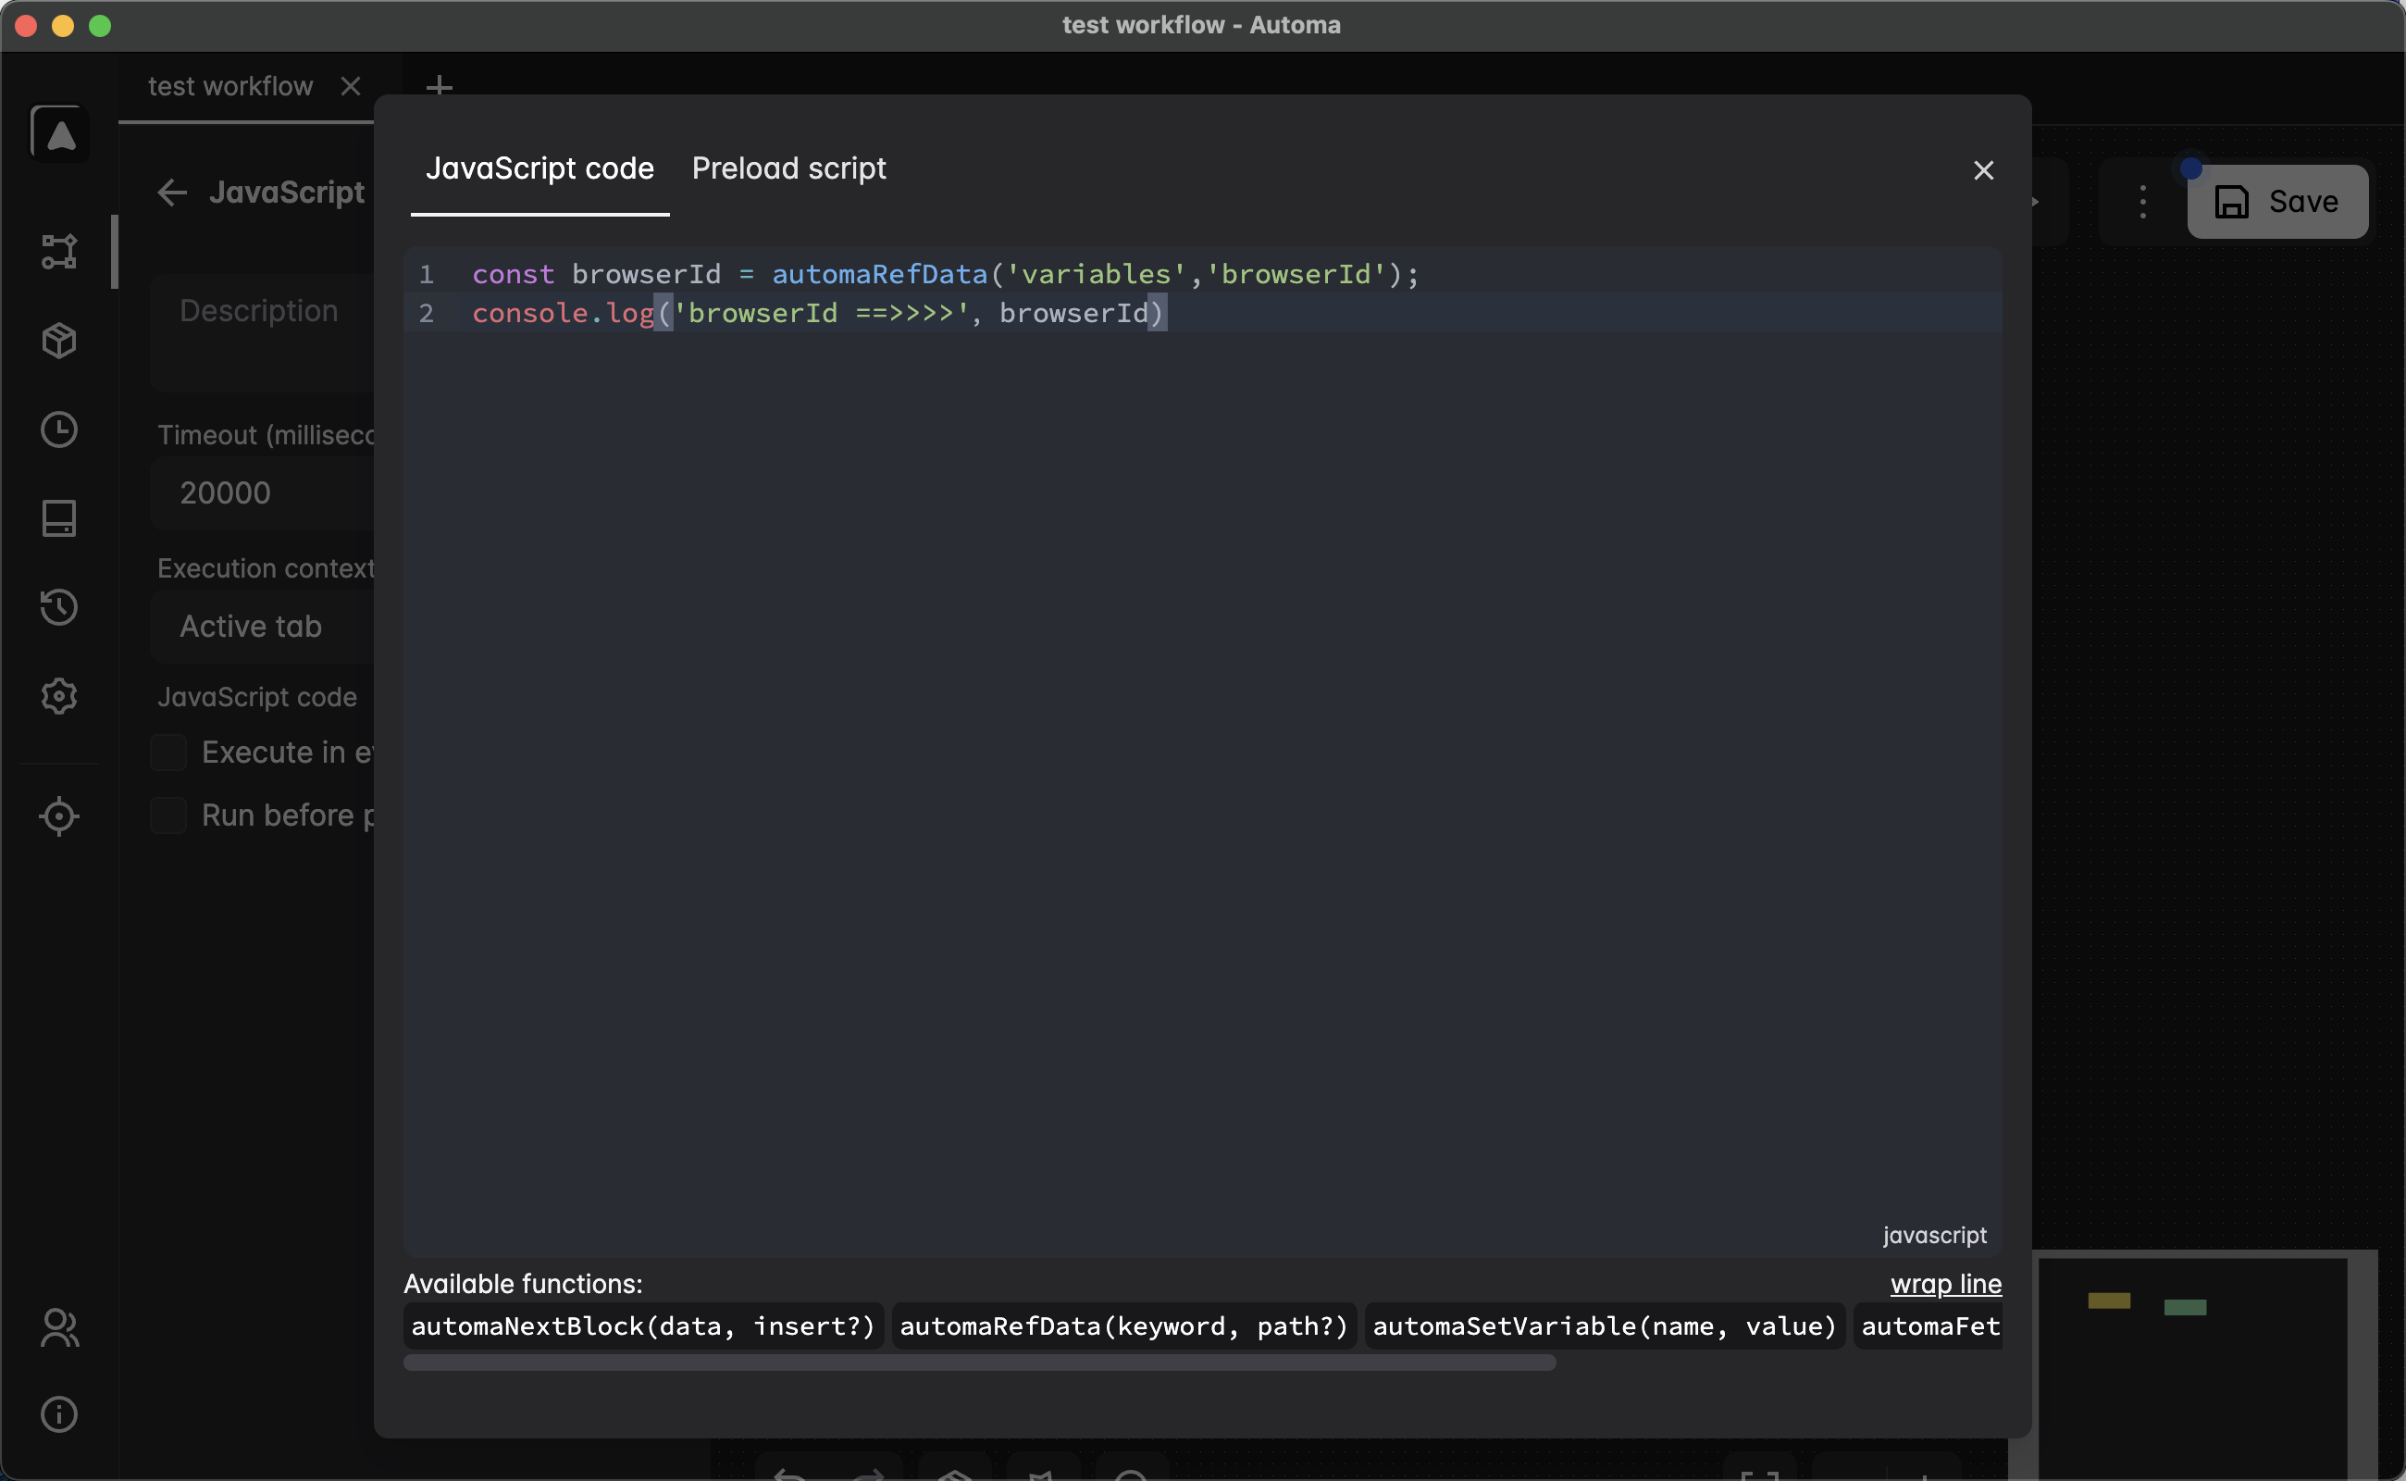Click the element selector crosshair icon
Viewport: 2406px width, 1481px height.
click(x=60, y=815)
